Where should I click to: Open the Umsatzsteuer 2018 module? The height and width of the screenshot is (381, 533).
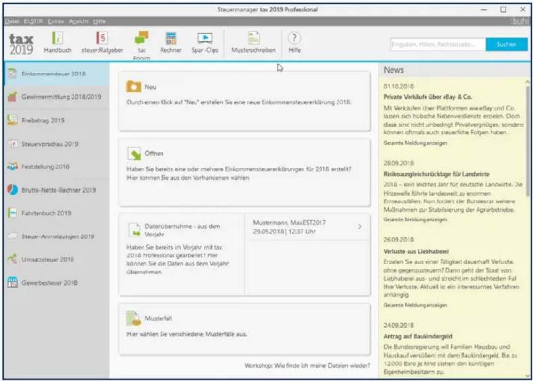[x=57, y=259]
